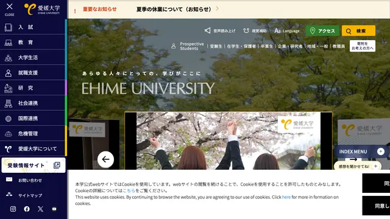Open the 研究 research menu item
Image resolution: width=390 pixels, height=219 pixels.
tap(32, 88)
